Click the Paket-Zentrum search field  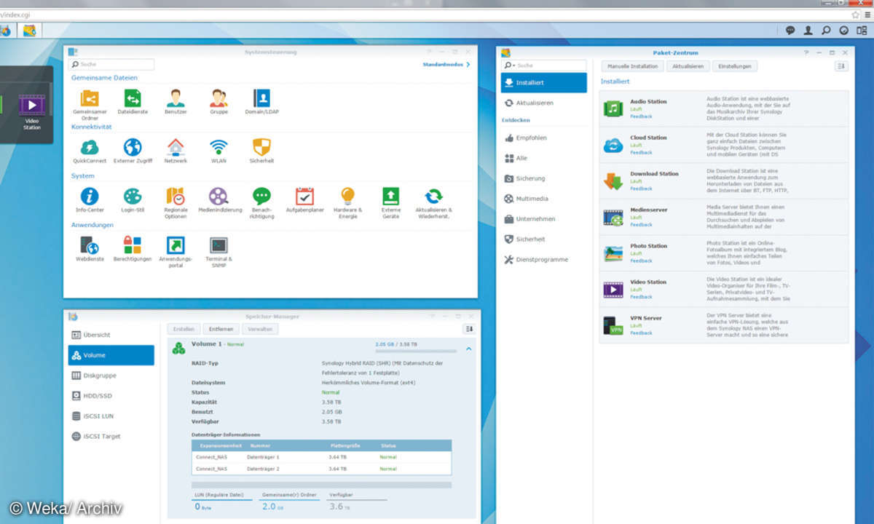pyautogui.click(x=543, y=65)
